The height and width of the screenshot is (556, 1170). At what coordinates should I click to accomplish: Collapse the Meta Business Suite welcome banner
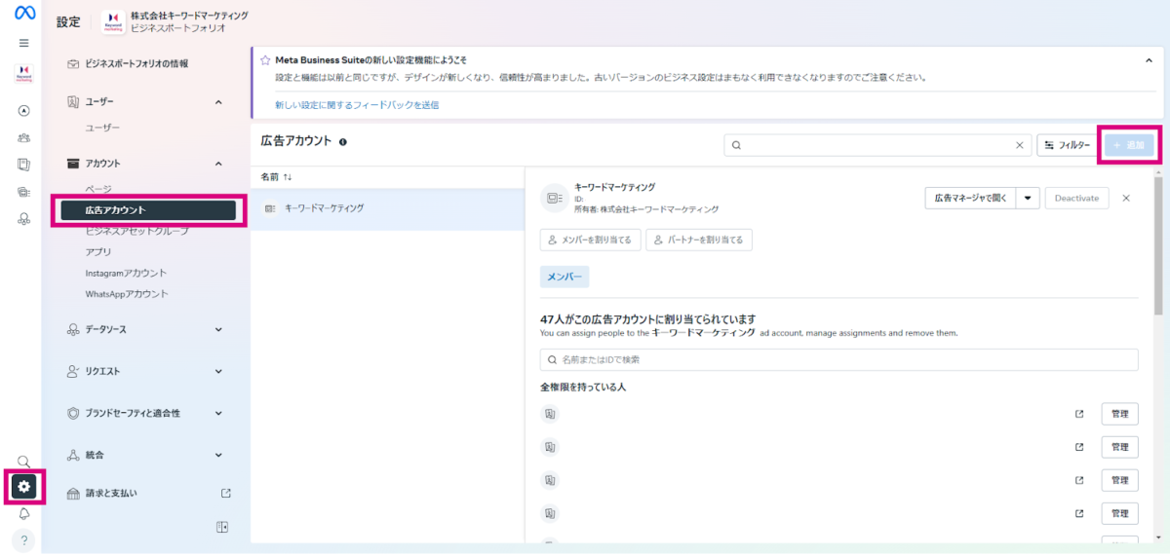pos(1149,60)
